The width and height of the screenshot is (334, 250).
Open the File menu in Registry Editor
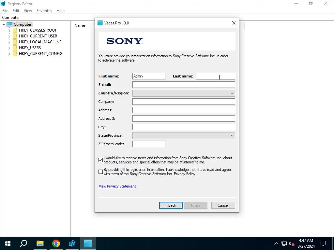click(x=5, y=11)
